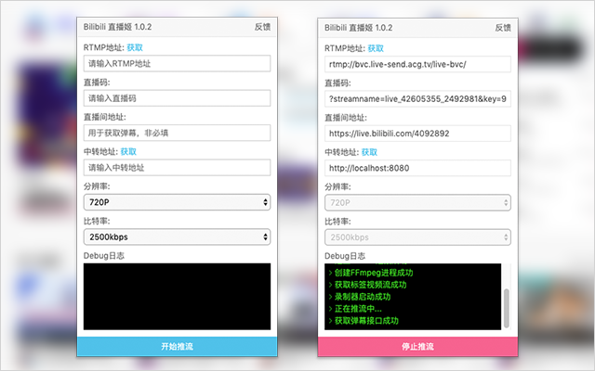
Task: Click the disabled 2500kbps dropdown in right panel
Action: [x=417, y=237]
